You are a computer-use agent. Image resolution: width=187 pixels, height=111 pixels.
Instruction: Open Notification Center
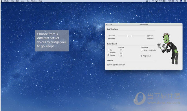point(185,1)
